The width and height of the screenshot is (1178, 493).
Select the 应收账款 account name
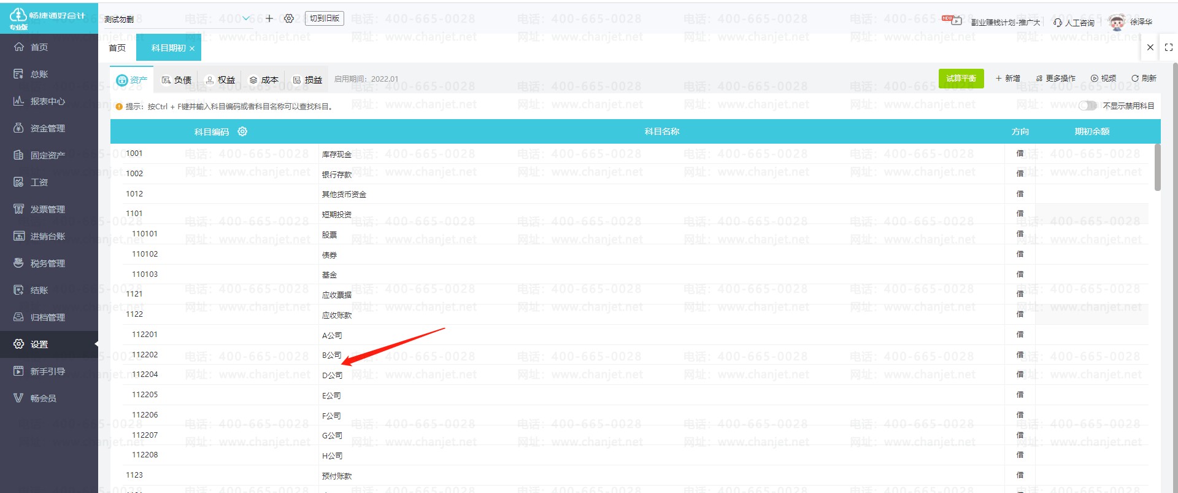click(x=337, y=315)
